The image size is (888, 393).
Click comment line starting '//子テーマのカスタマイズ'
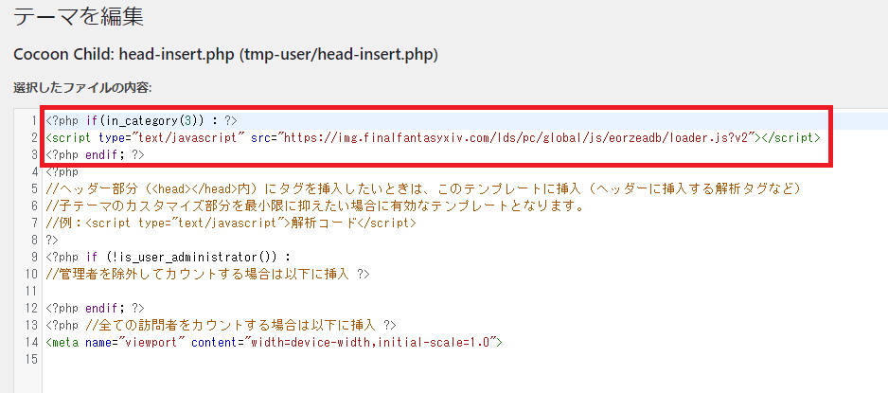pyautogui.click(x=315, y=205)
